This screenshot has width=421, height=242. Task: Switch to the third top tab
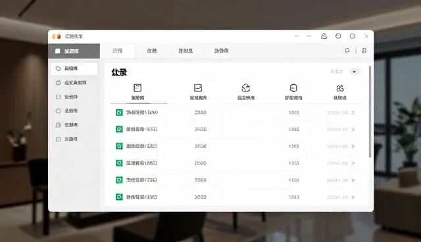tap(186, 51)
